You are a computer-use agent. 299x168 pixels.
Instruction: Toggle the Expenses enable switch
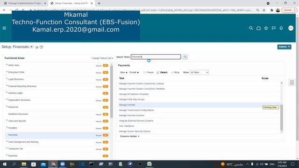point(106,156)
